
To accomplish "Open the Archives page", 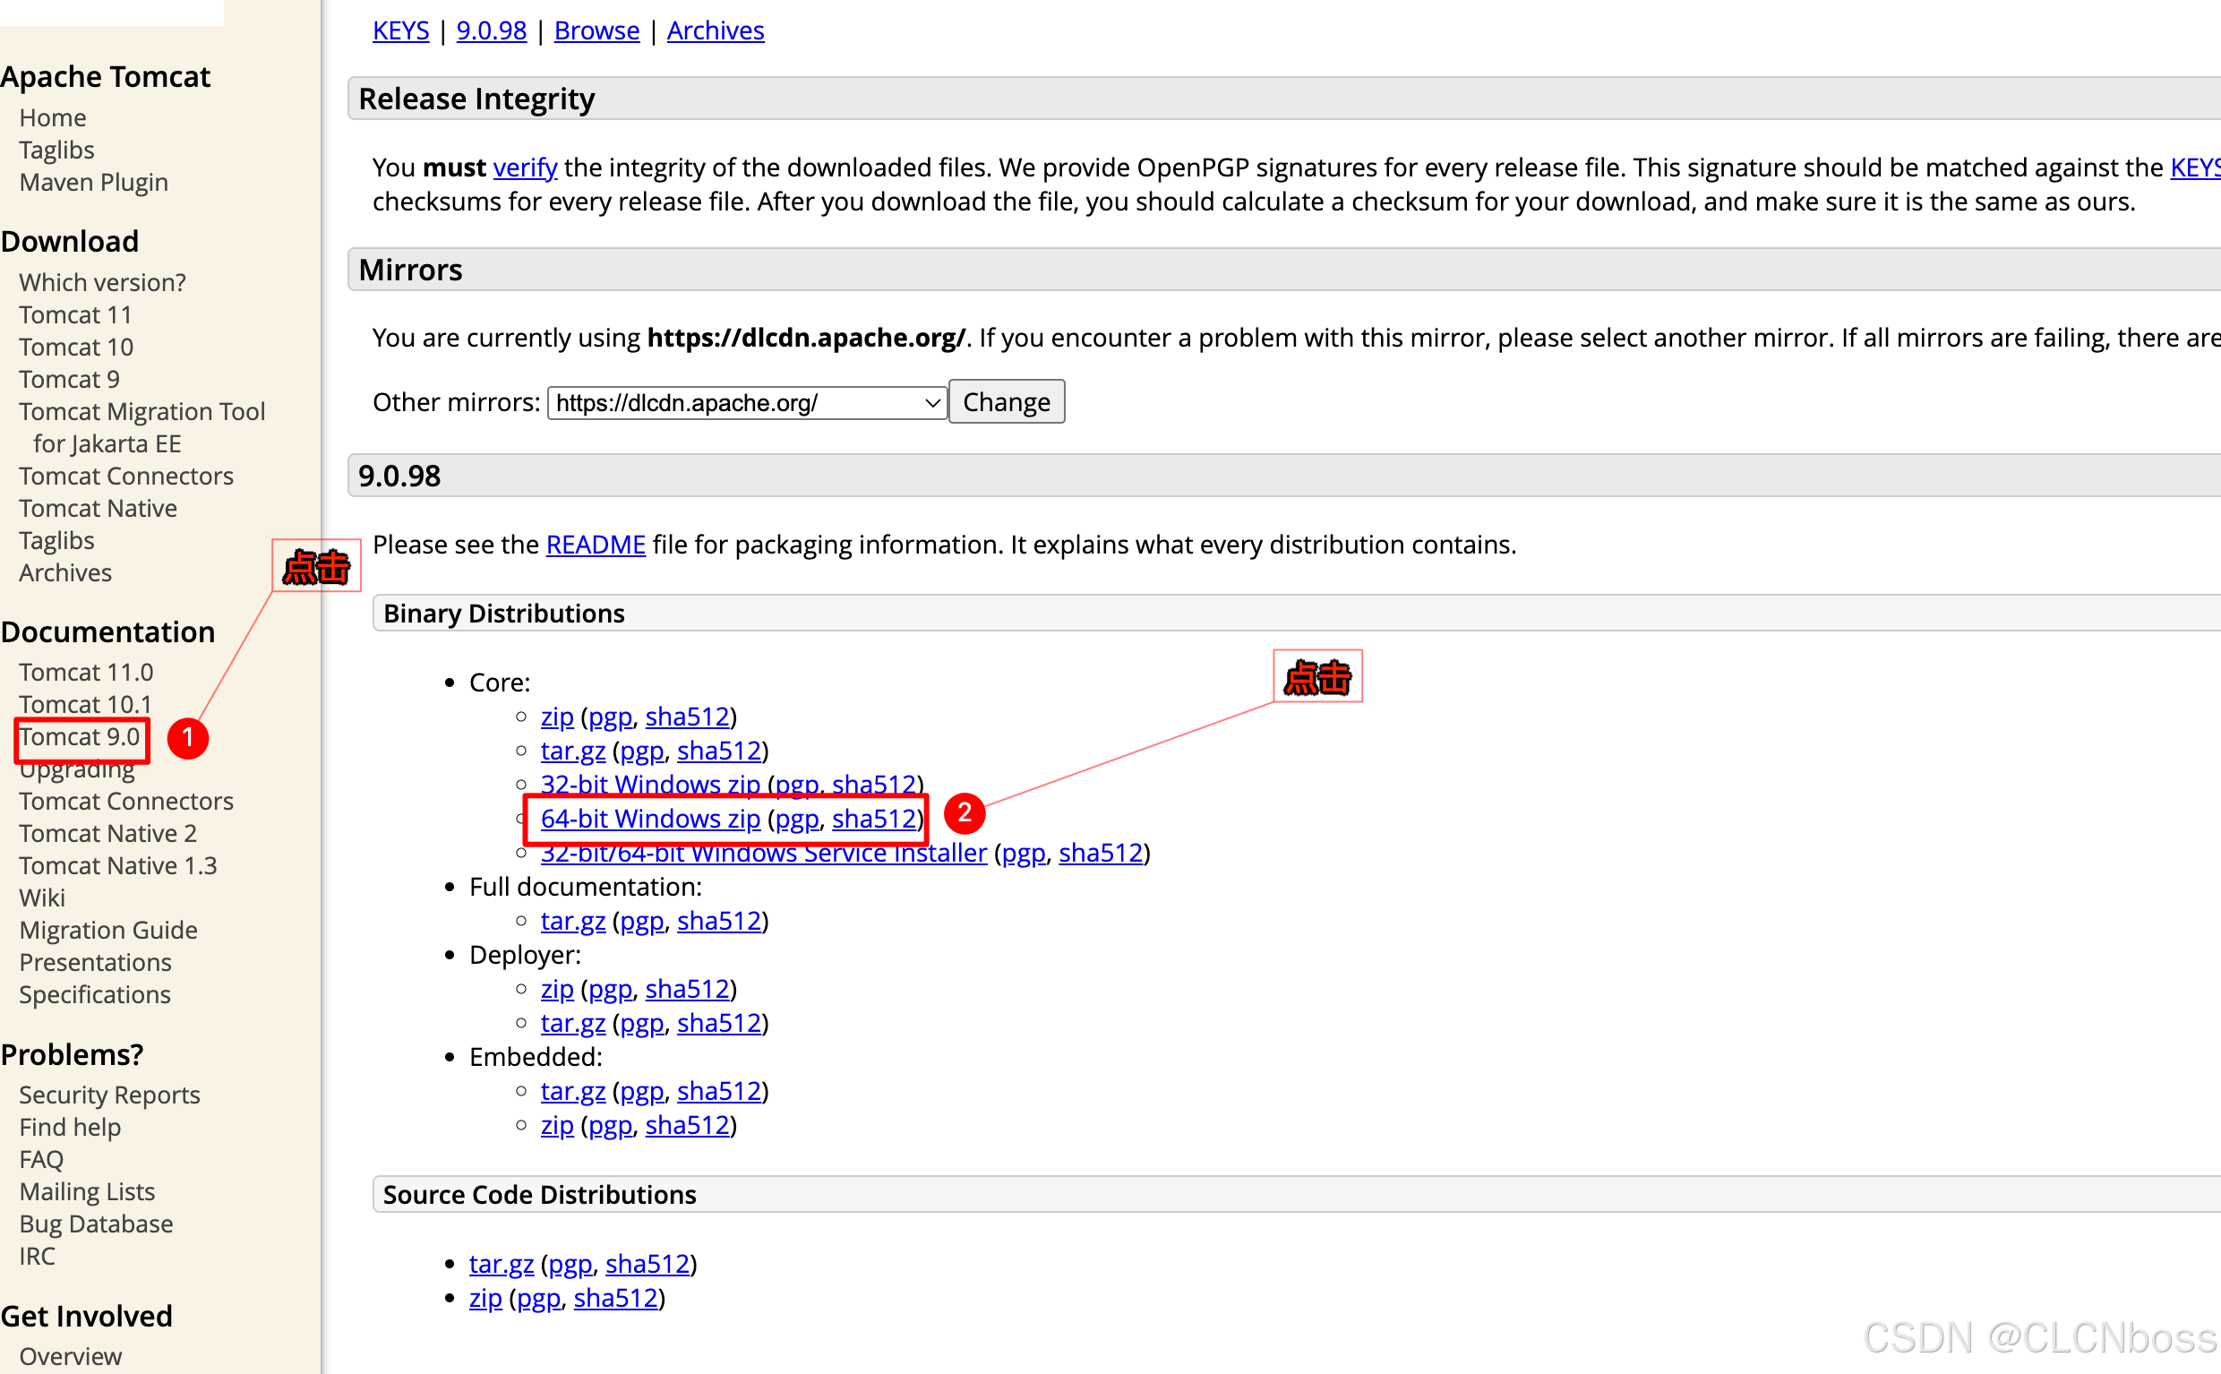I will coord(64,572).
